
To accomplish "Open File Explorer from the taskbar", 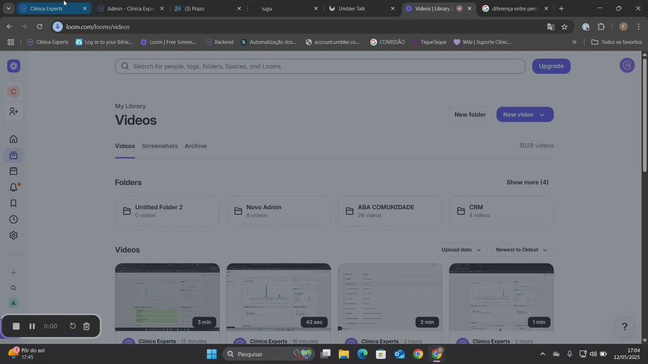I will coord(344,354).
